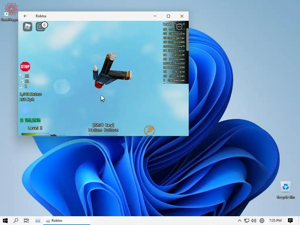Click the leaderboard vertical scrollbar

pyautogui.click(x=187, y=40)
